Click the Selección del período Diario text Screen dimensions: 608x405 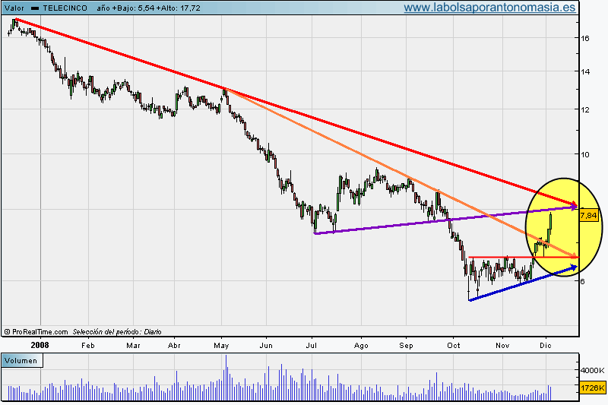pyautogui.click(x=118, y=332)
